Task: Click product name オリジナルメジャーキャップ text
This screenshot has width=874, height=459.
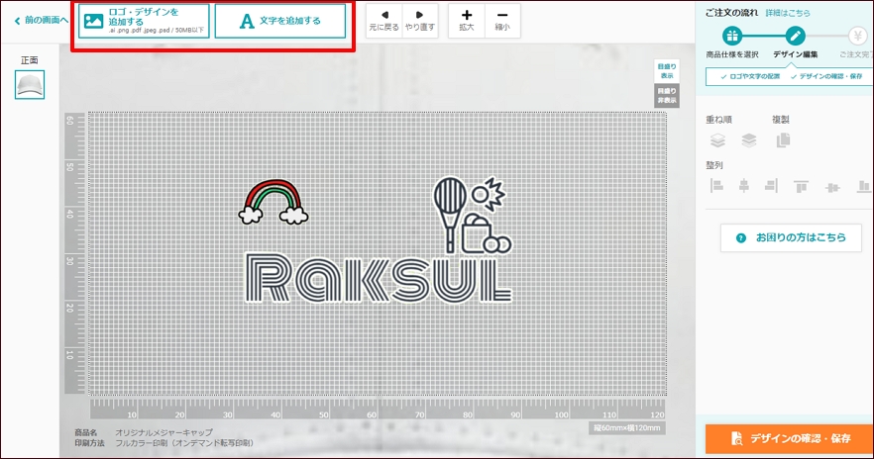Action: 164,432
